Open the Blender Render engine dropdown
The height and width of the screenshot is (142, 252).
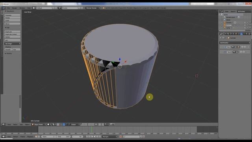point(93,8)
